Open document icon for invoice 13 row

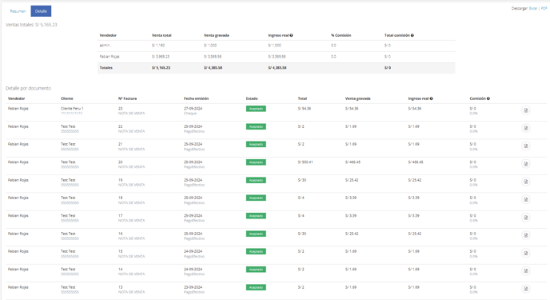(525, 289)
